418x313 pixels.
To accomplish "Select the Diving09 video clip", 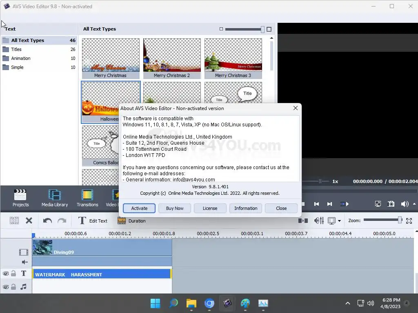I will click(102, 247).
